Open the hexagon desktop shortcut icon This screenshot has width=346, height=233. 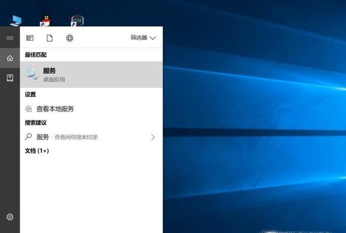[x=77, y=21]
